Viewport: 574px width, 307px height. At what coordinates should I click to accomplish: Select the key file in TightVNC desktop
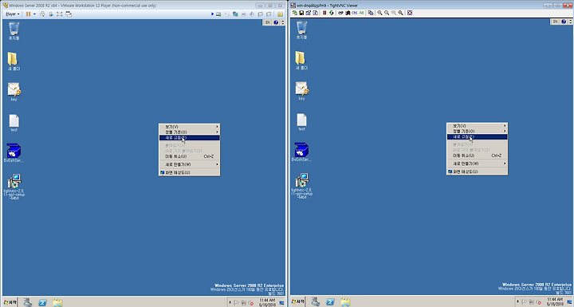tap(301, 91)
